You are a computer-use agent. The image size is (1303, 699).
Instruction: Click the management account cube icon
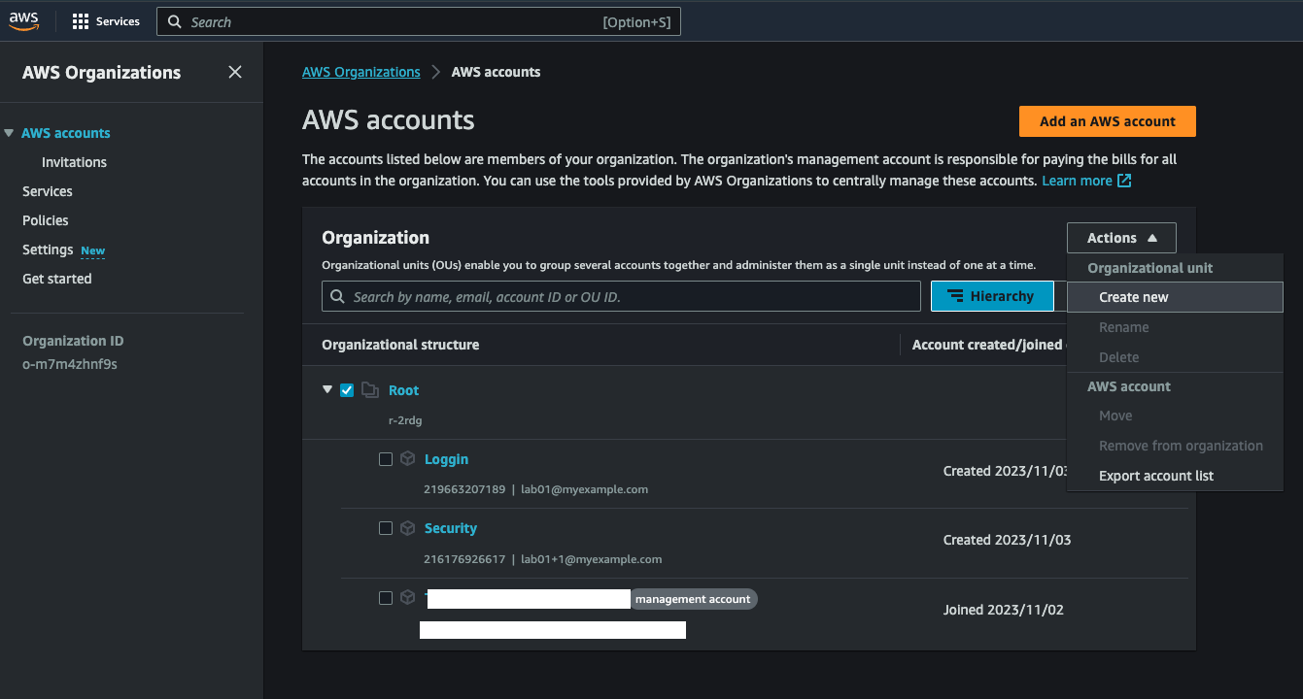[x=408, y=598]
